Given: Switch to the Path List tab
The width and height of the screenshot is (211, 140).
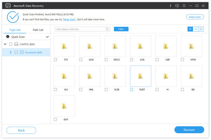Looking at the screenshot, I should [38, 30].
